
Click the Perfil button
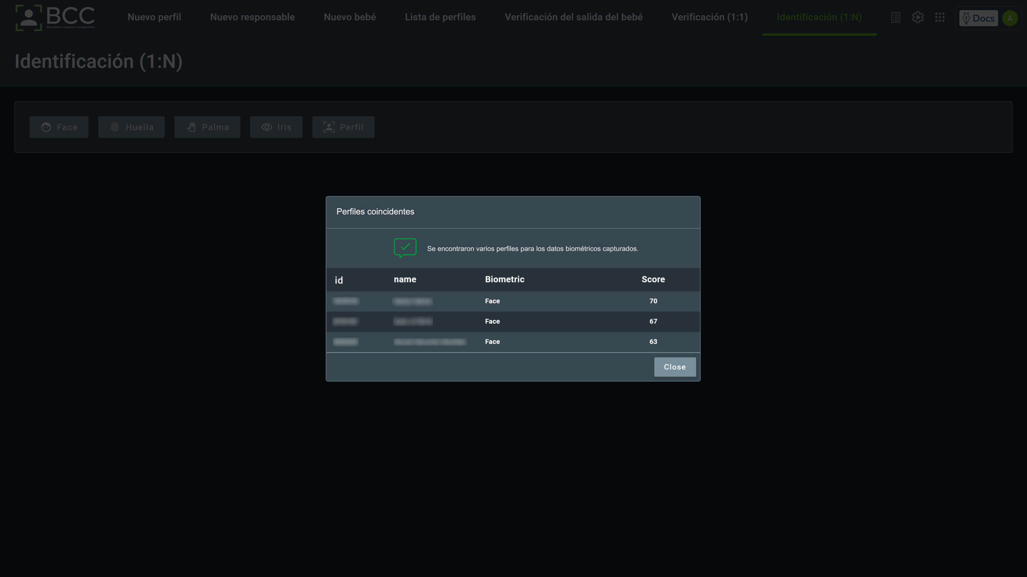343,127
